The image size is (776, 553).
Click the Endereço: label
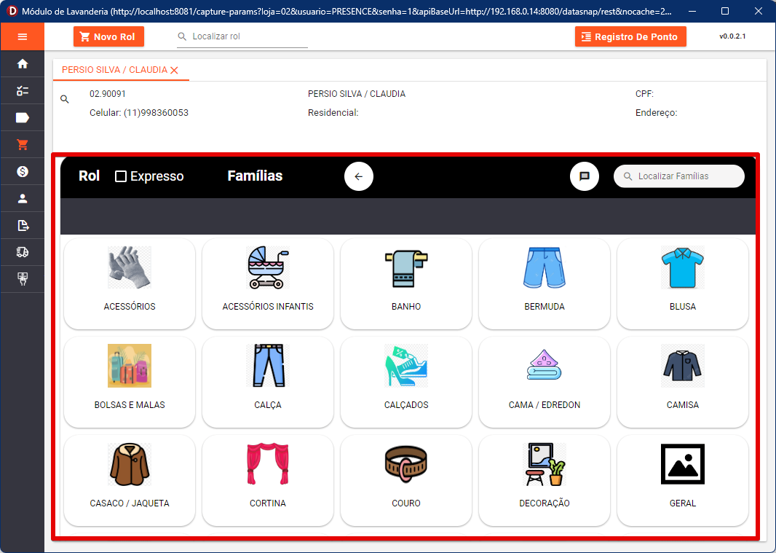point(656,113)
